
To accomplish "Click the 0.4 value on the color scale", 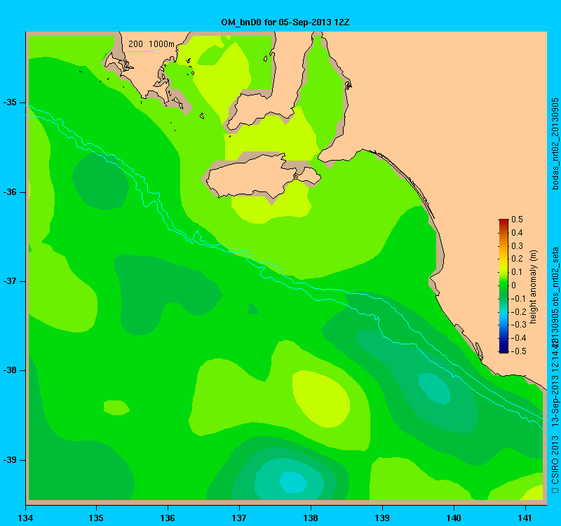I will click(x=517, y=233).
